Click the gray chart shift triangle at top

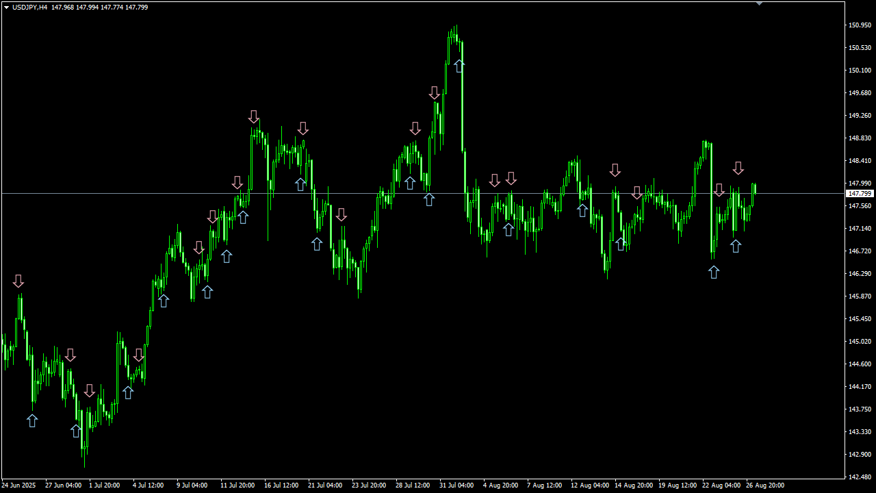pos(759,3)
